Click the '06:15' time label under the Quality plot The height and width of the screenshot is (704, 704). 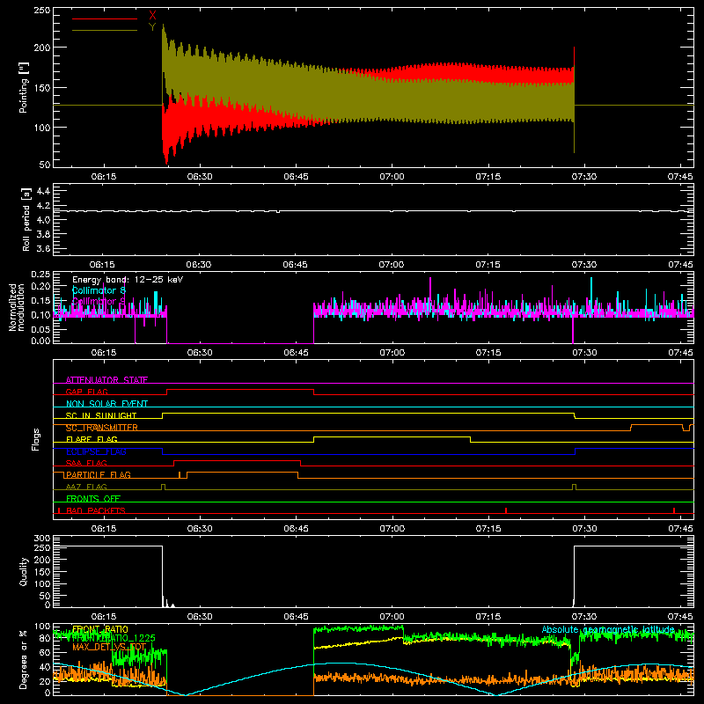104,617
